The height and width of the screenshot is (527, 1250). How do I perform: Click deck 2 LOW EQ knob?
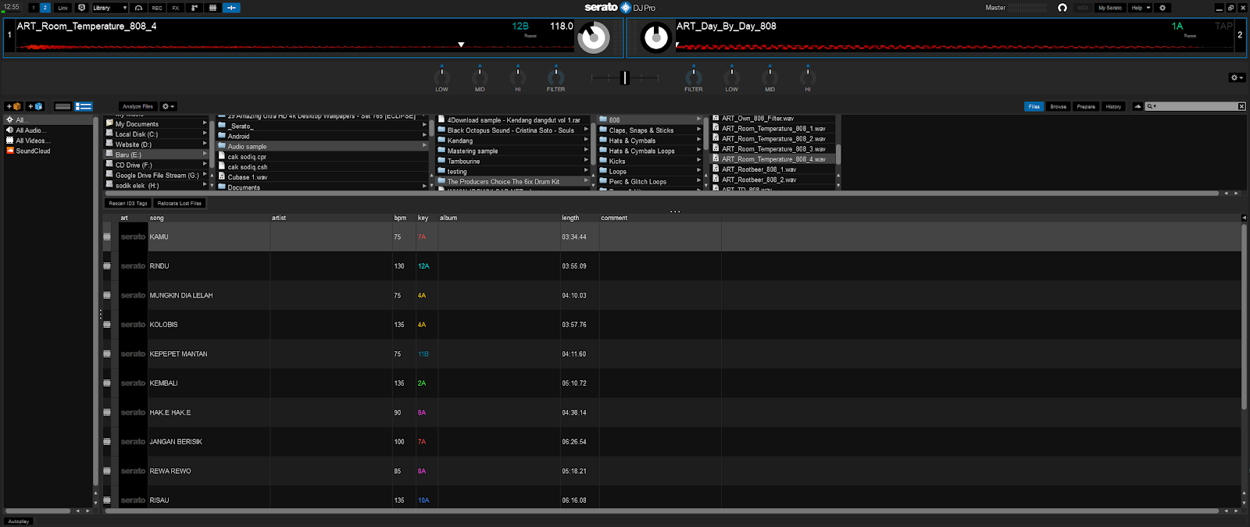(x=731, y=77)
